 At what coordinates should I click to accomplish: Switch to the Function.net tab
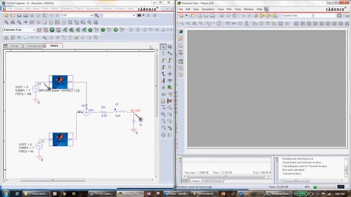[33, 46]
